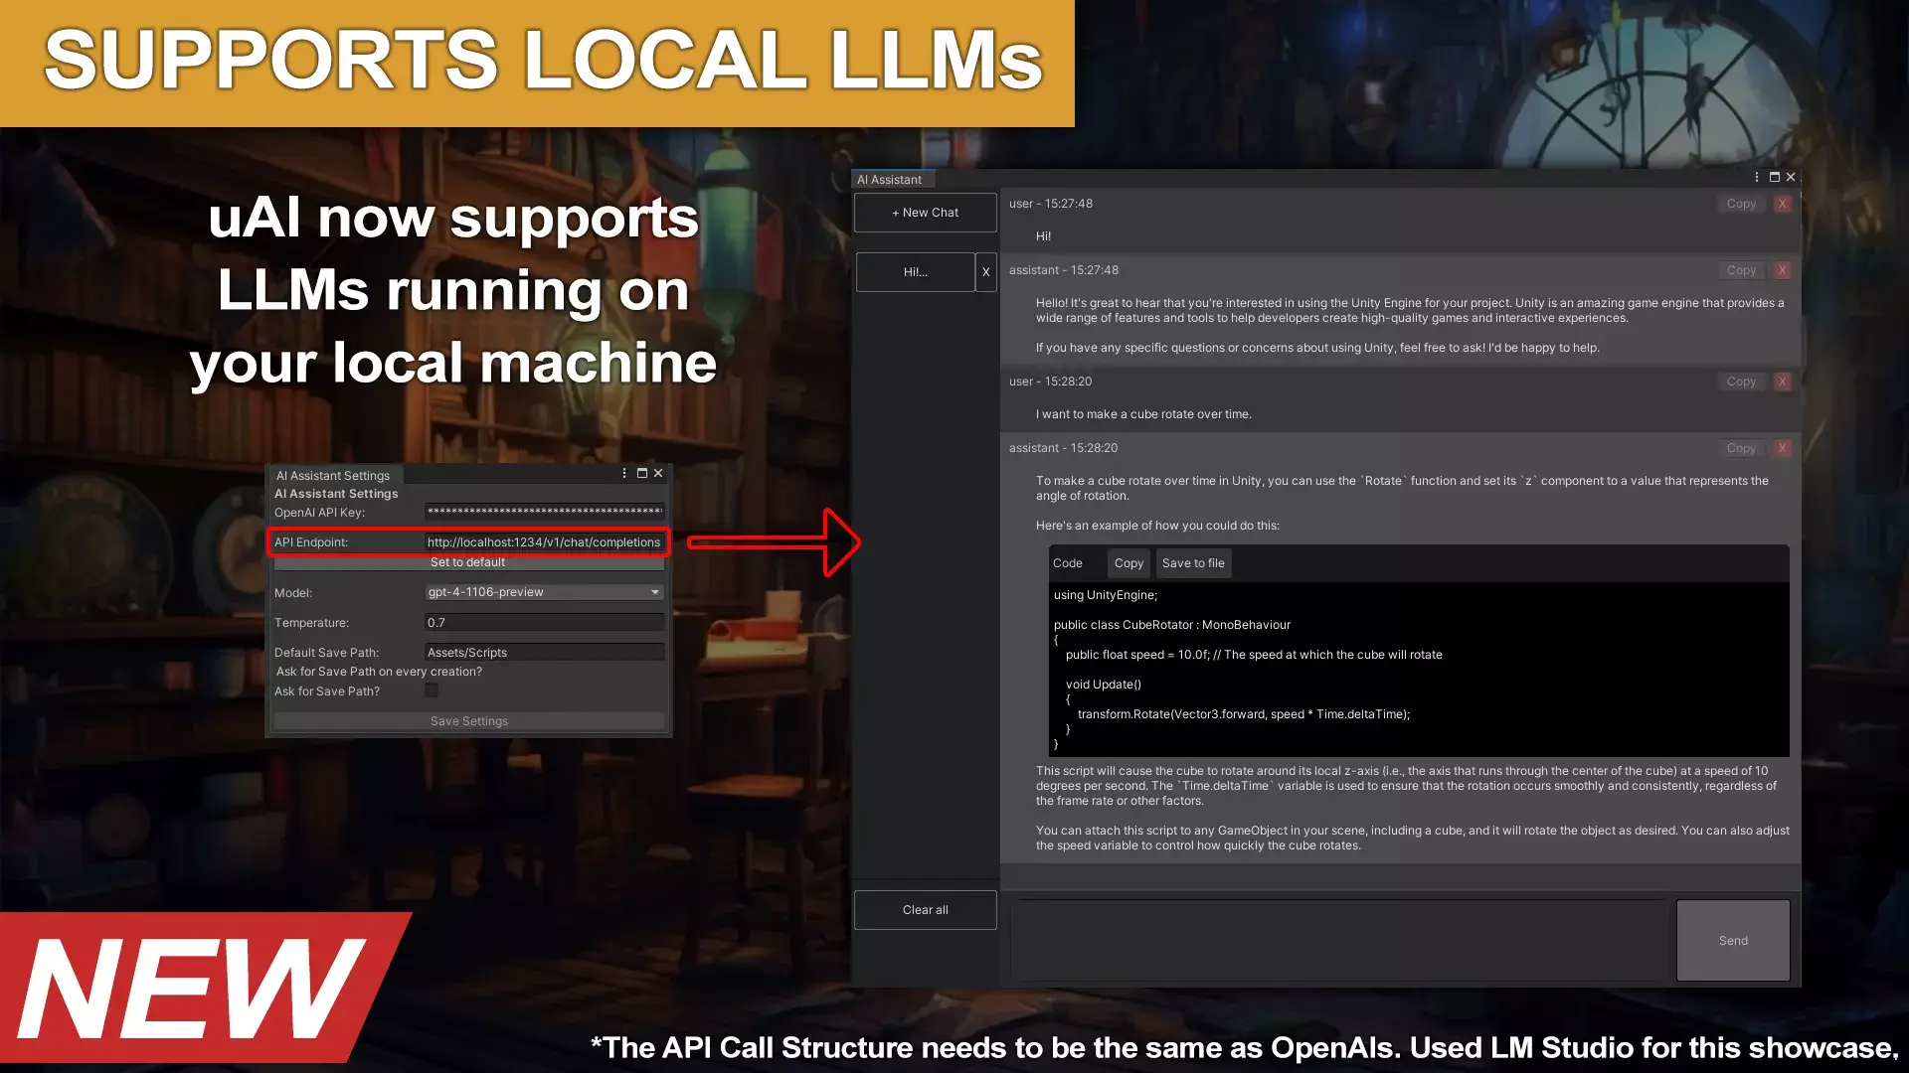The image size is (1909, 1073).
Task: Delete the assistant message from 15:27:48
Action: tap(1783, 270)
